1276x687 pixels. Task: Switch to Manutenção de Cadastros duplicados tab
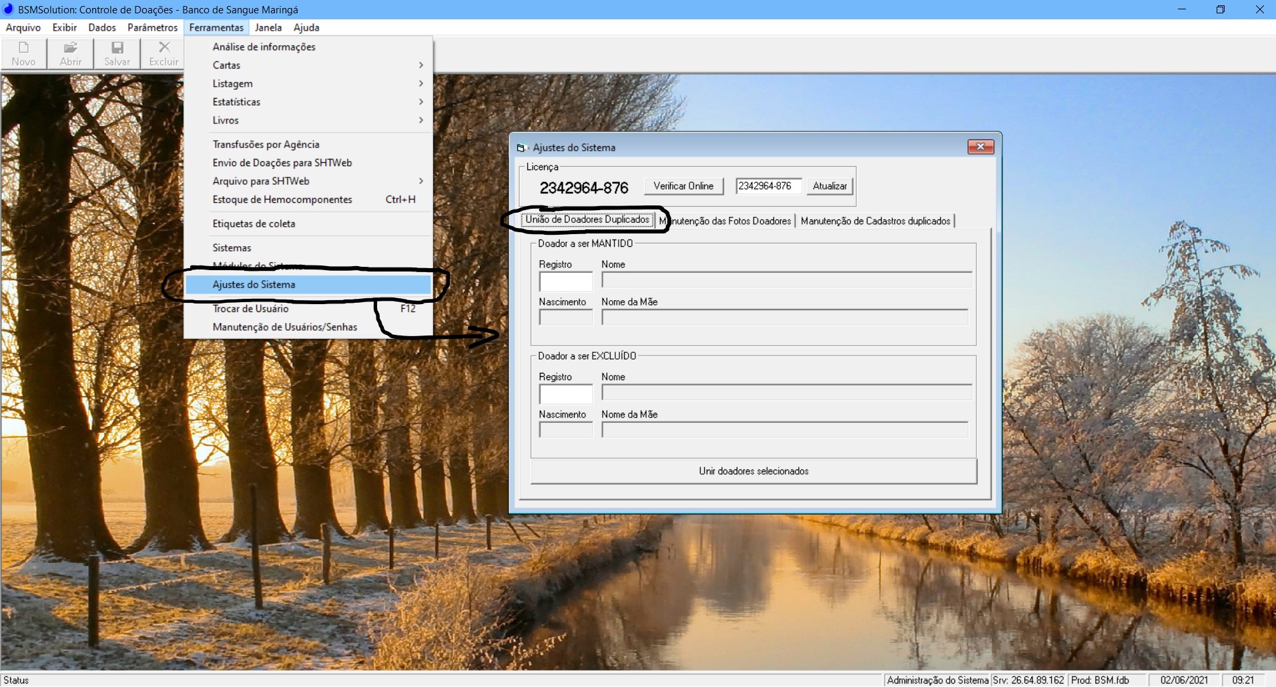[875, 221]
